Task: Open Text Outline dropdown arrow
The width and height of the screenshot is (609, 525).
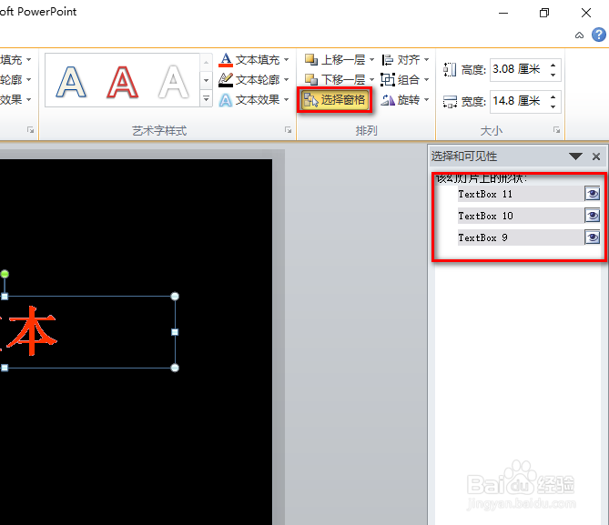Action: [x=286, y=79]
